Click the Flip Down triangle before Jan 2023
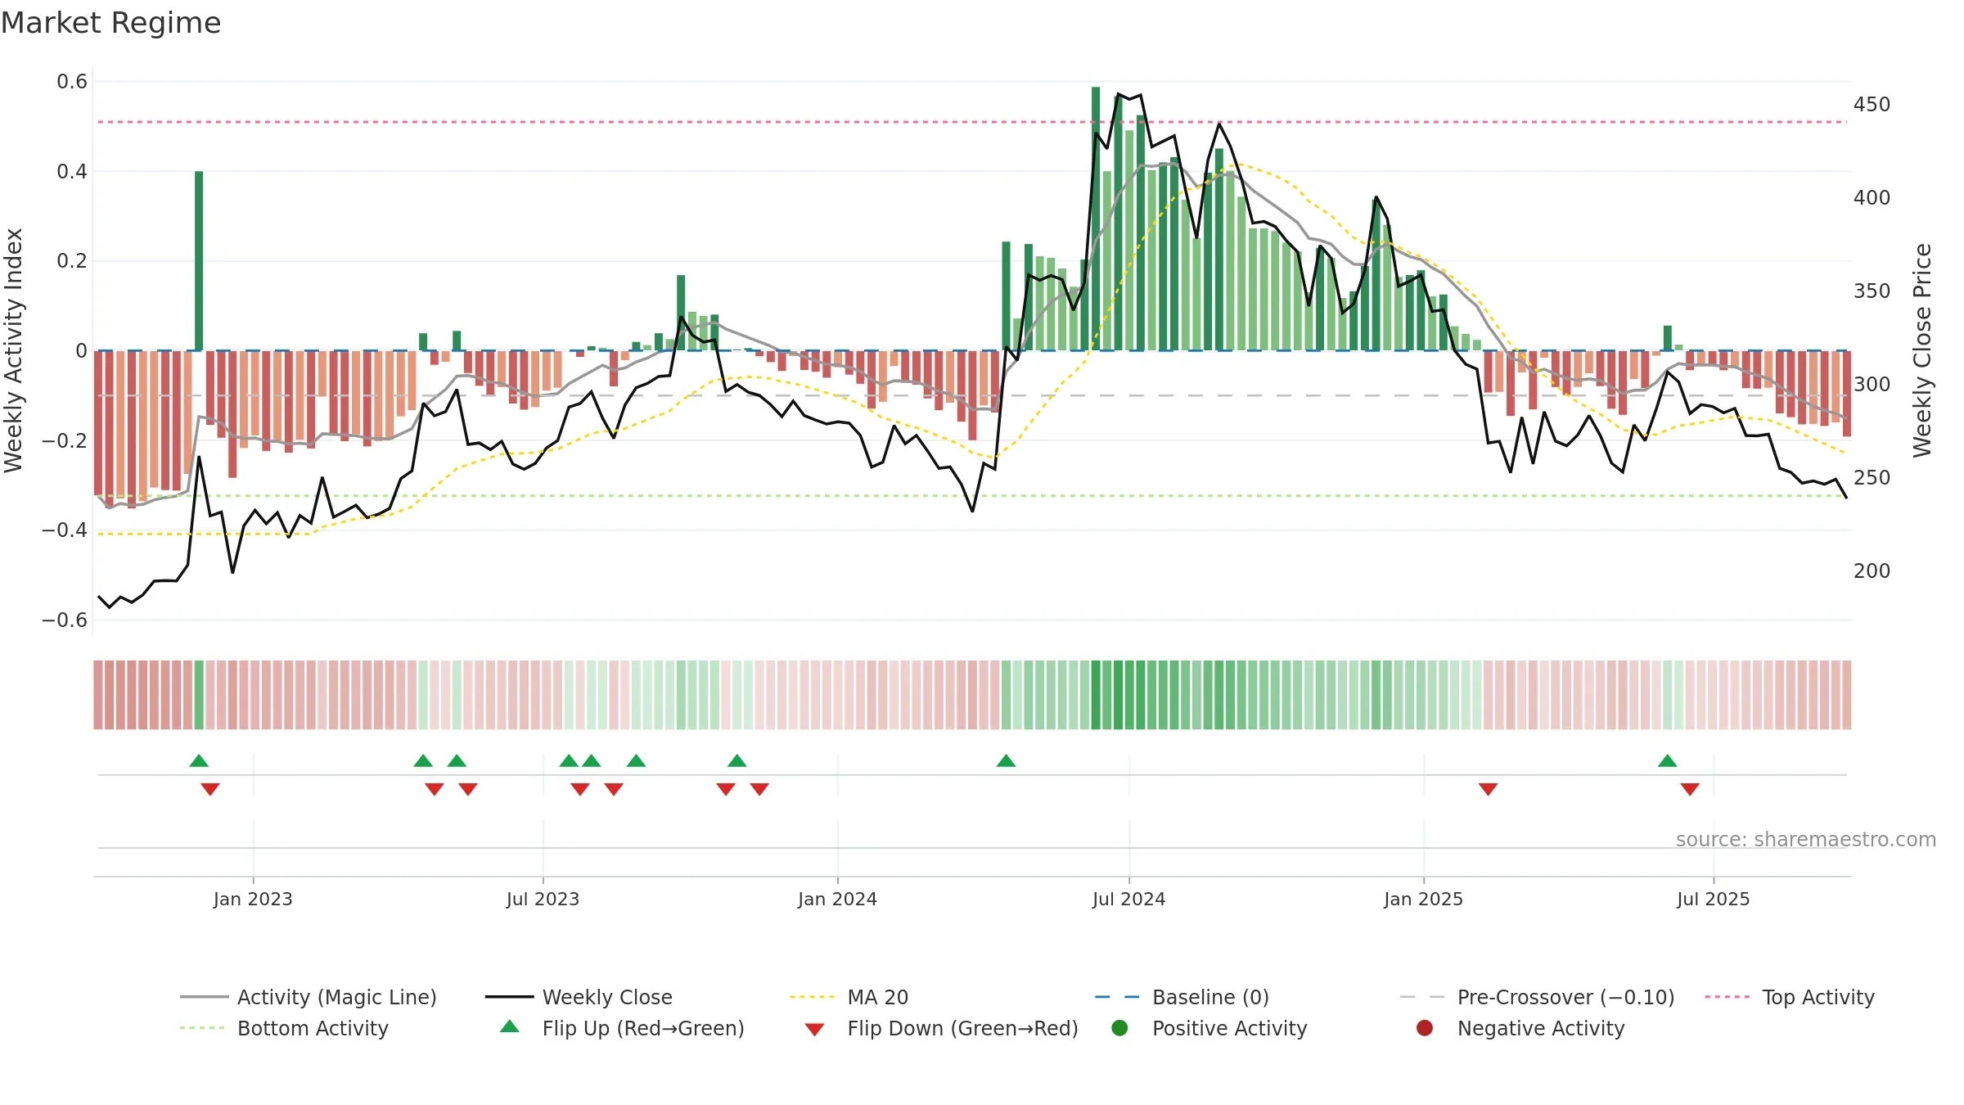Screen dimensions: 1964x1105 [210, 789]
